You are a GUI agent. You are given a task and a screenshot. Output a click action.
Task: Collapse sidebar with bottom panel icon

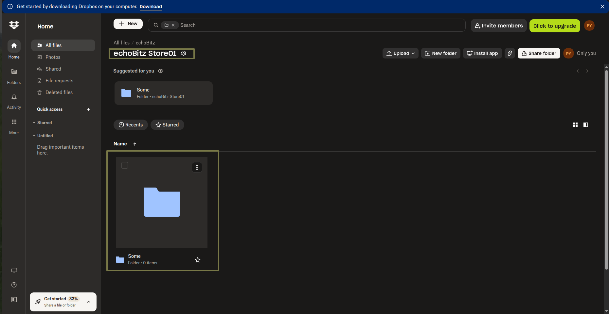click(x=14, y=300)
